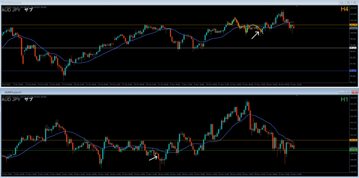The image size is (359, 178).
Task: Click the 11 Nov 2025 date on the H1 time axis
Action: coord(7,174)
